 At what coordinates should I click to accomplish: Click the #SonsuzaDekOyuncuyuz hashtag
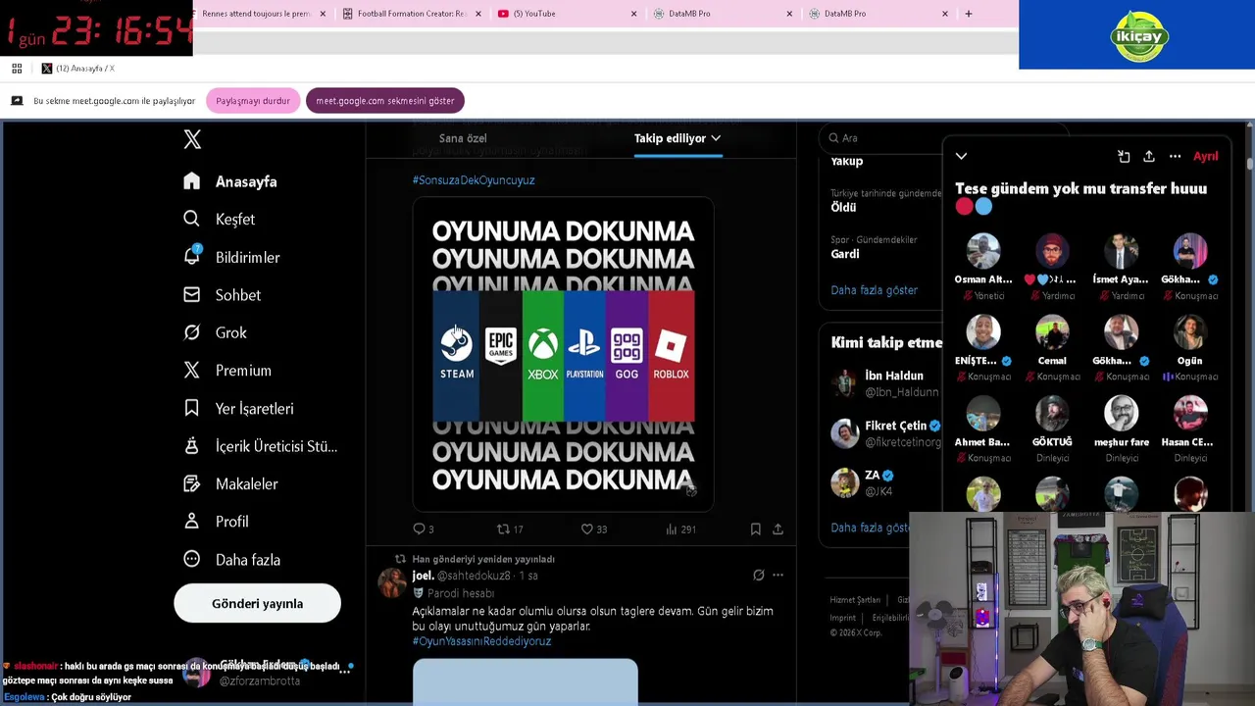pos(474,180)
